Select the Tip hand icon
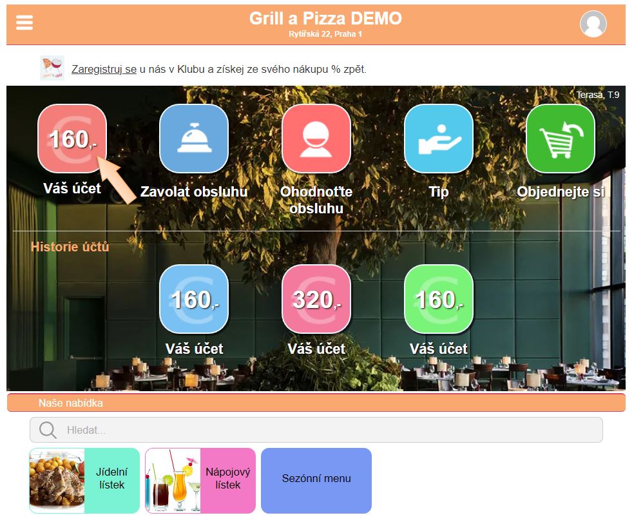 (x=439, y=139)
